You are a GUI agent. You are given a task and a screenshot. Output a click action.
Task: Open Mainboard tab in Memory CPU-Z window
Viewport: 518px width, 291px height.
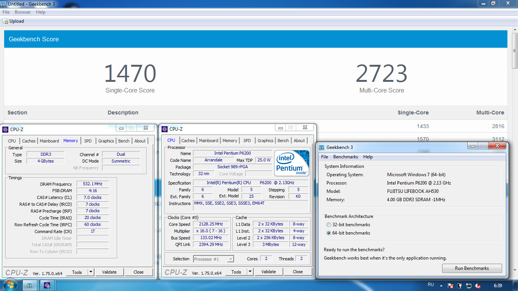[x=49, y=141]
